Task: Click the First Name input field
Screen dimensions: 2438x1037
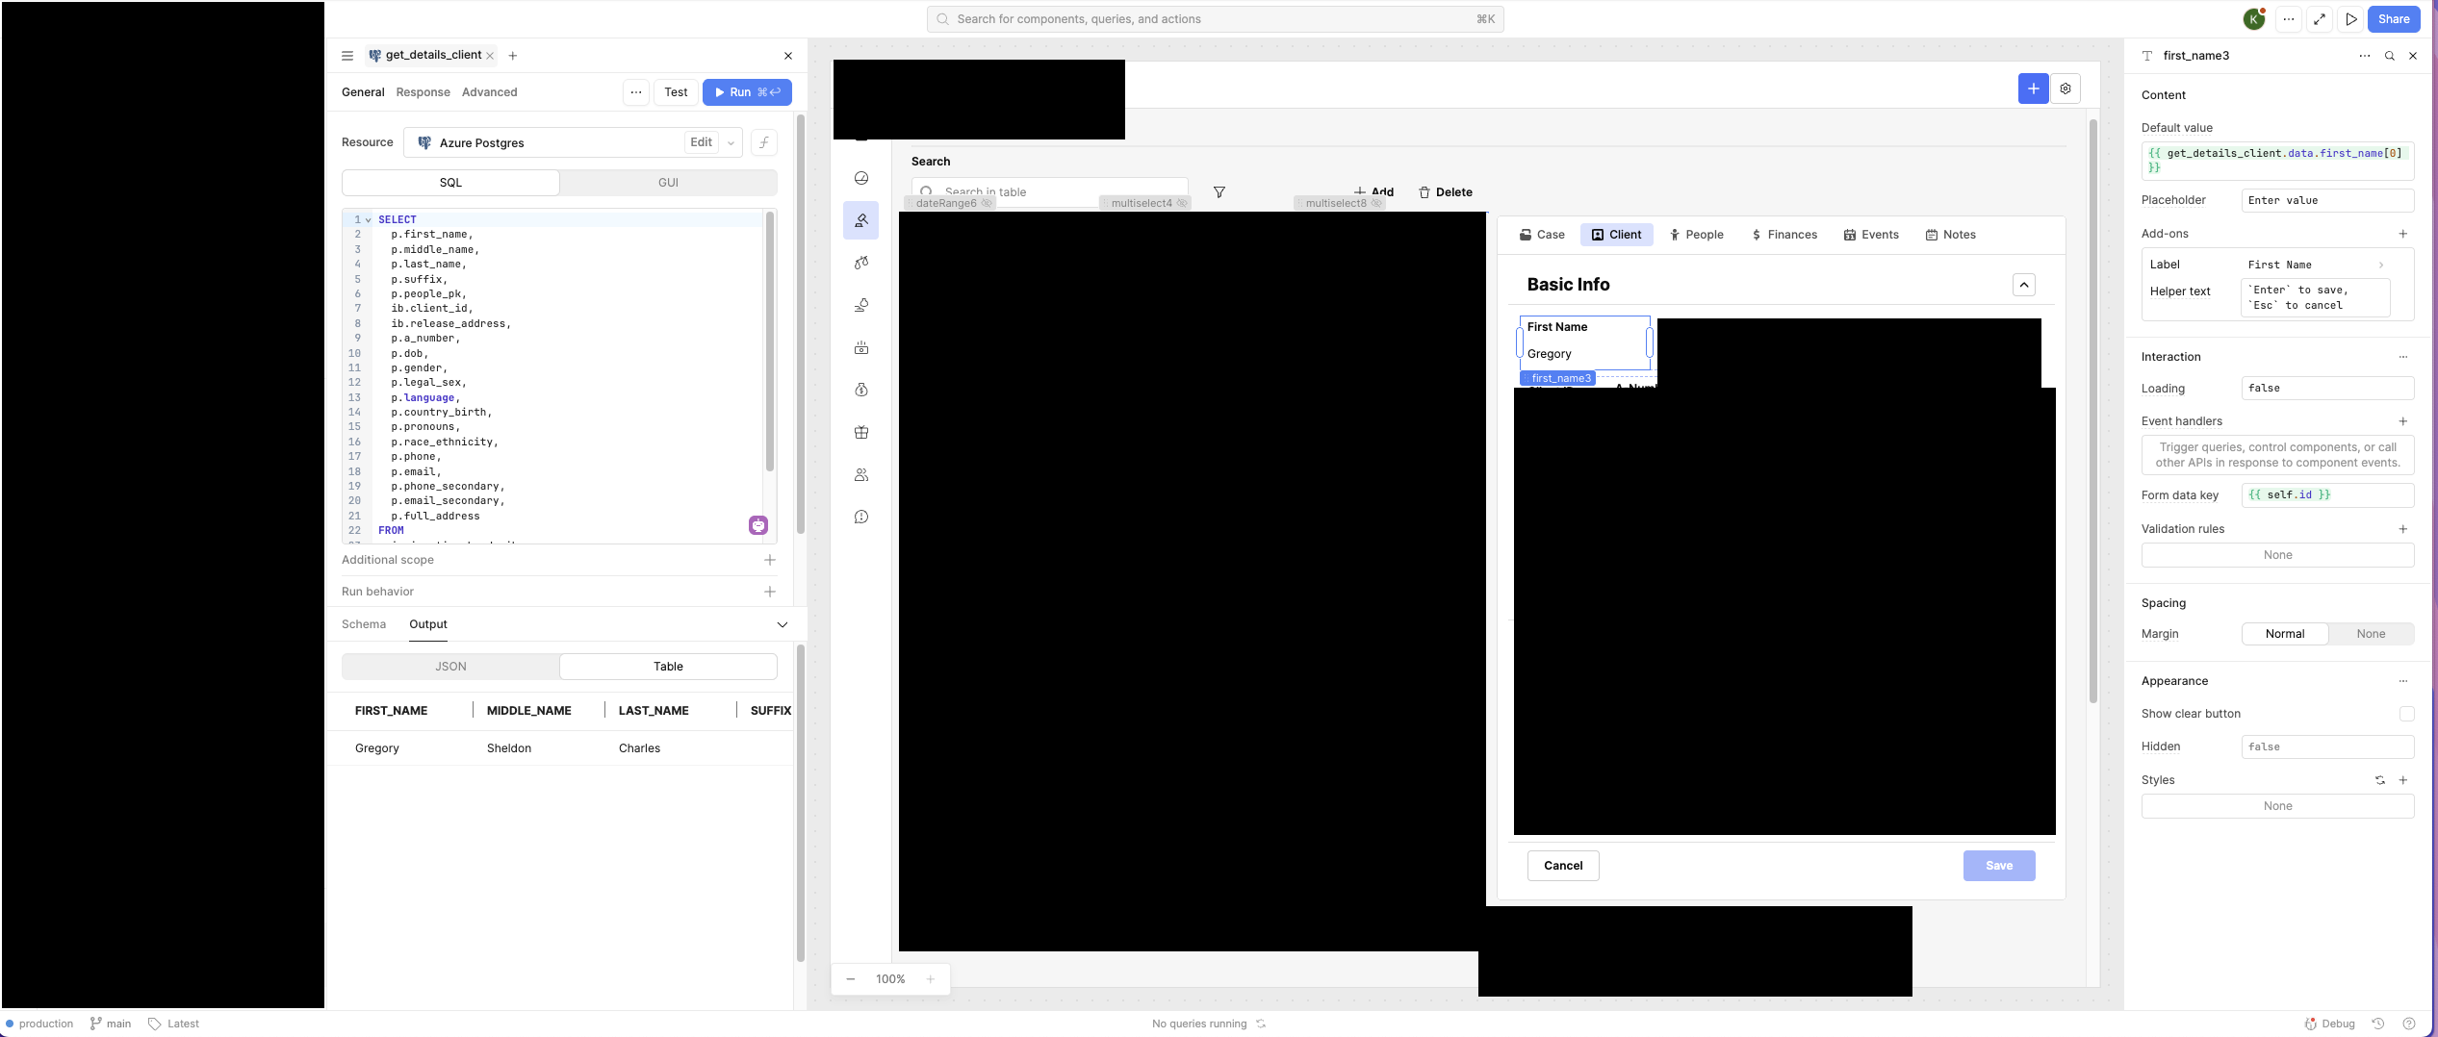Action: pos(1583,354)
